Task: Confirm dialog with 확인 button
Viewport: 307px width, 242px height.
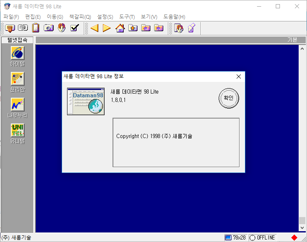Action: 229,98
